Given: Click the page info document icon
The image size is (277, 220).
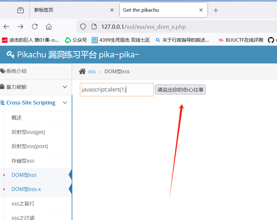Looking at the screenshot, I should (94, 27).
